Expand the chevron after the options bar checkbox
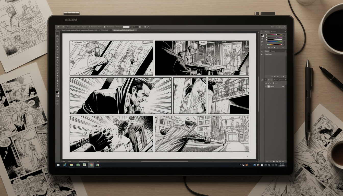This screenshot has height=196, width=343. (142, 27)
